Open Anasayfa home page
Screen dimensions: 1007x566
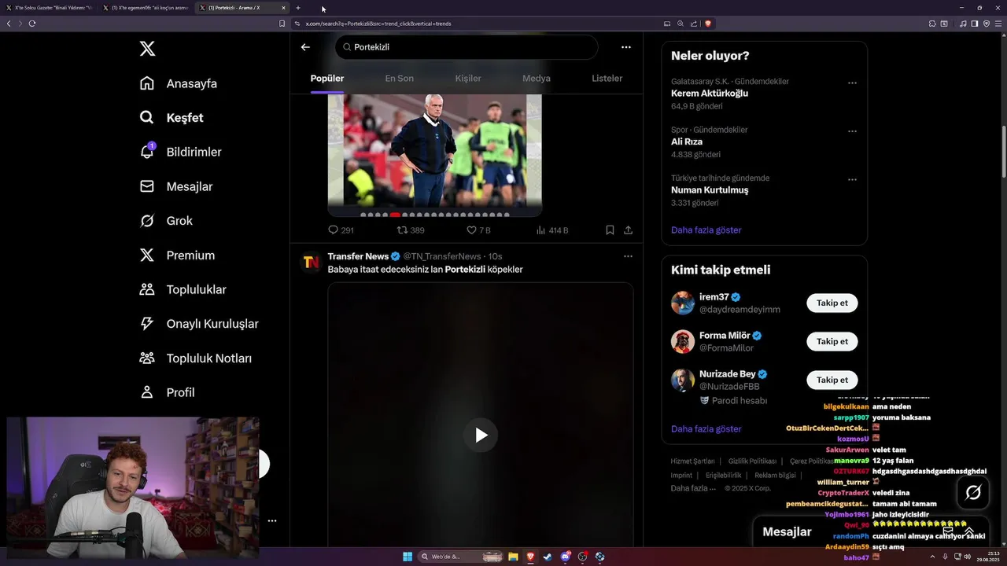coord(179,83)
